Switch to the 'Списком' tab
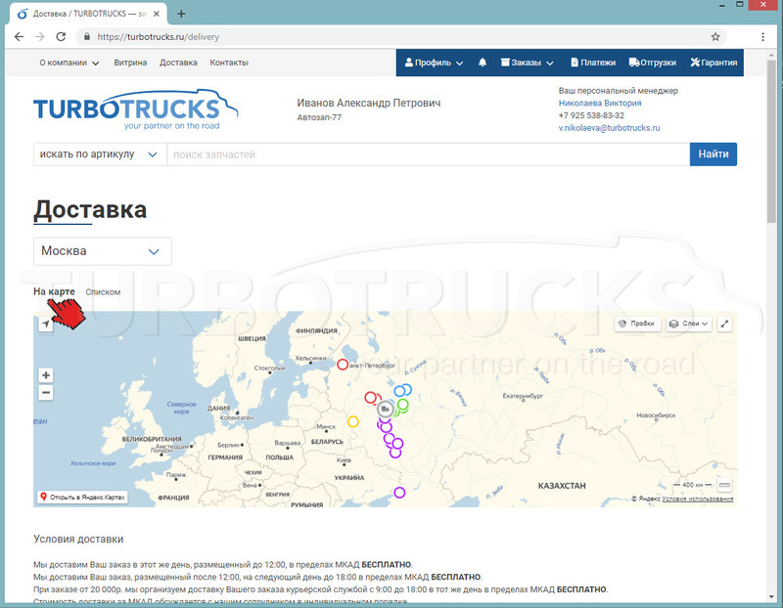The image size is (783, 608). [103, 292]
